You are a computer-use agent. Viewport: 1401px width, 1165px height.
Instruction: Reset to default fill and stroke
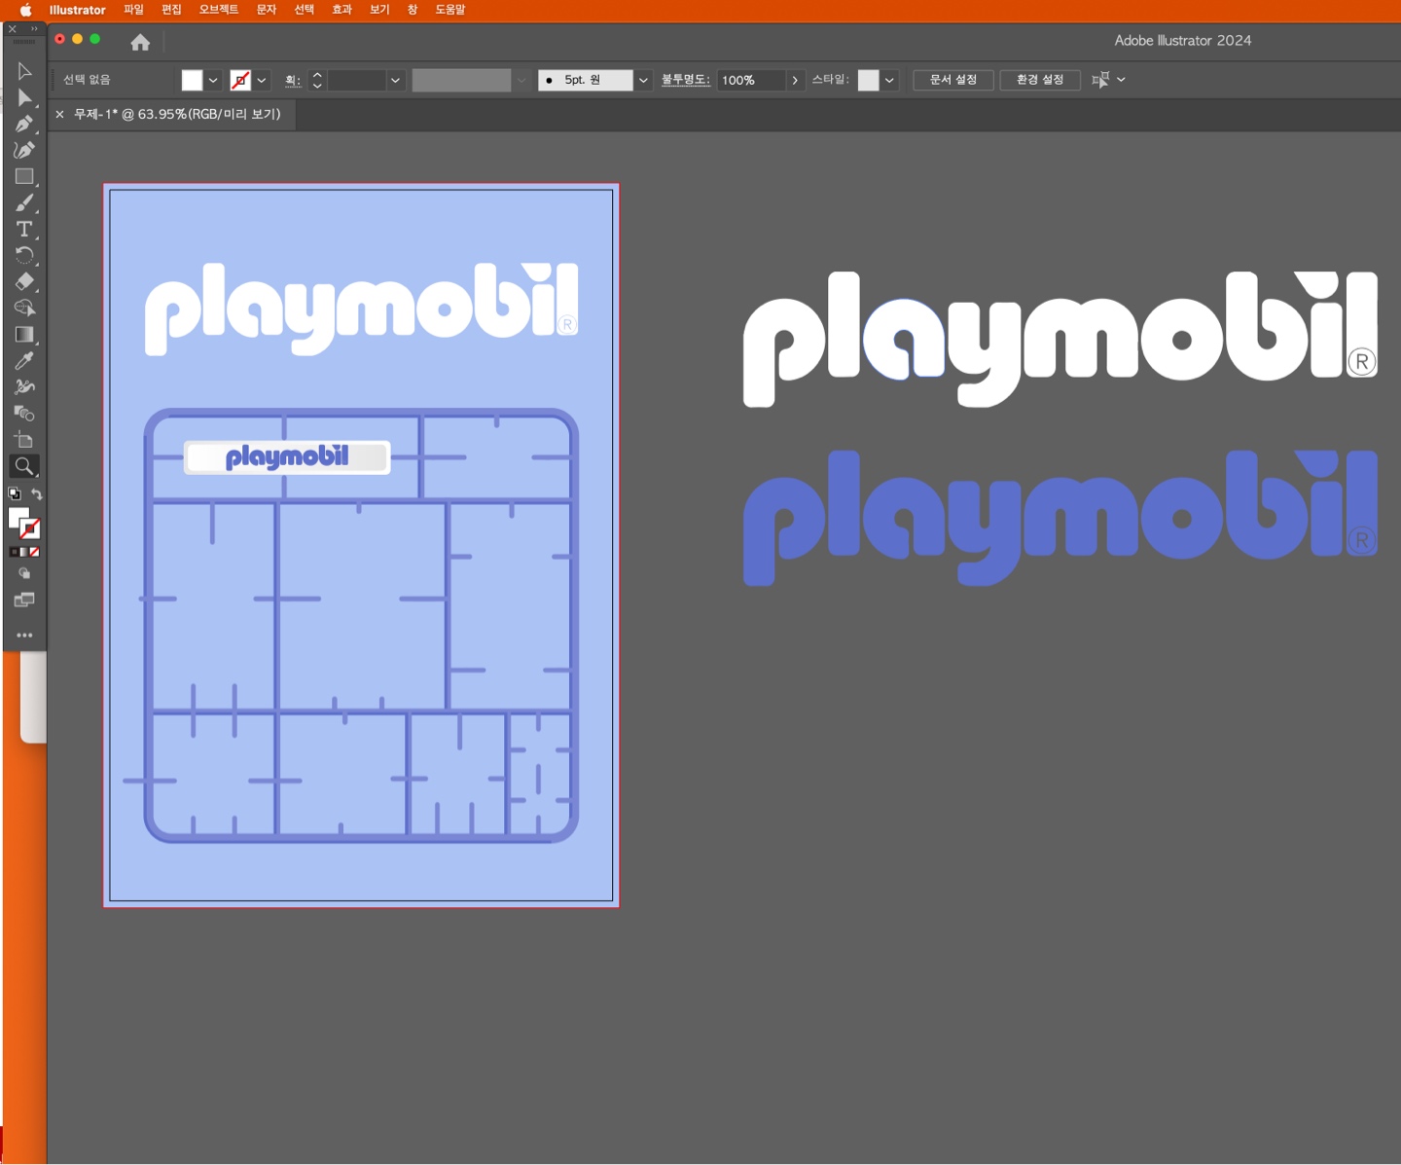(14, 494)
